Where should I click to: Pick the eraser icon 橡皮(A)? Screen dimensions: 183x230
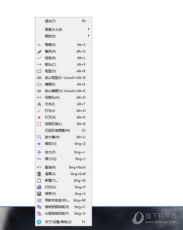39,52
